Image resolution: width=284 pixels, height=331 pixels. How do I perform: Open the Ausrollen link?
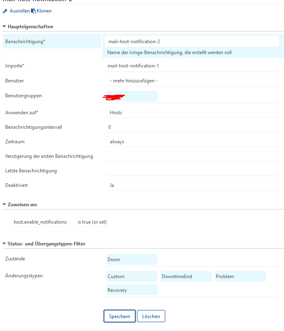pos(20,11)
